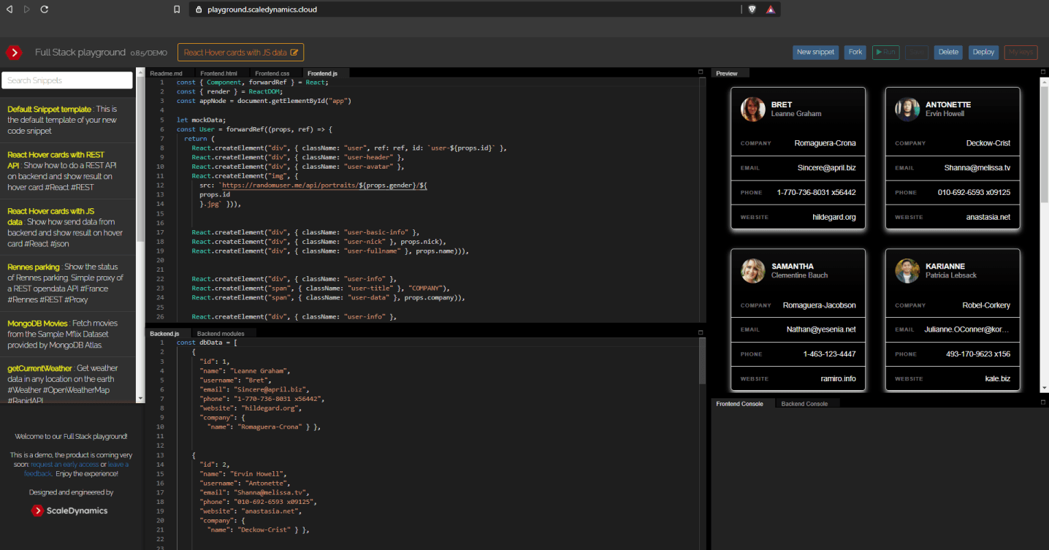Bookmark the page with the bookmark icon
The height and width of the screenshot is (550, 1049).
(177, 9)
